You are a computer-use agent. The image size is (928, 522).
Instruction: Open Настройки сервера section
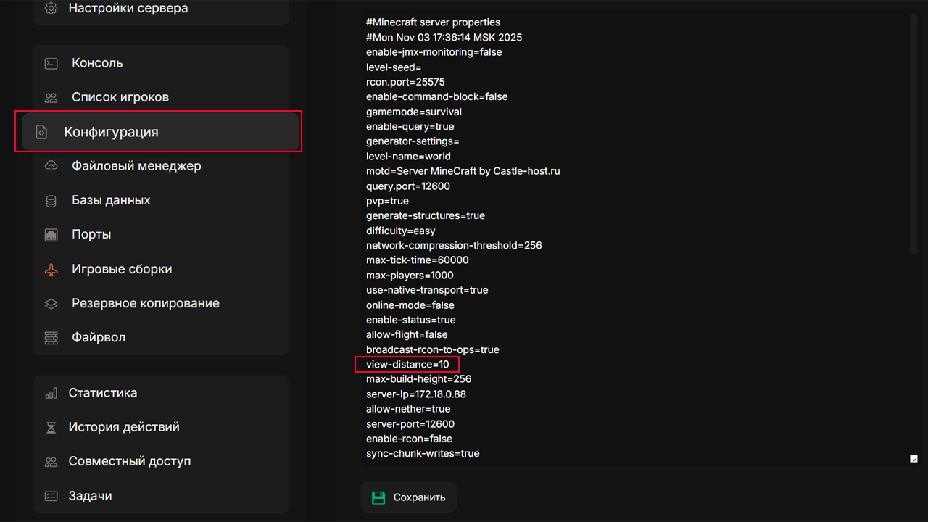[128, 9]
